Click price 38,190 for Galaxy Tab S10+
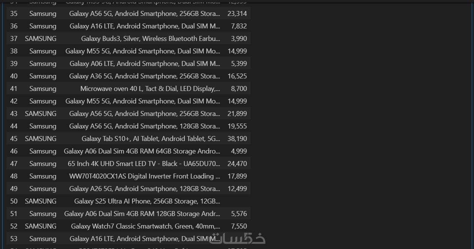This screenshot has height=249, width=474. pyautogui.click(x=237, y=139)
